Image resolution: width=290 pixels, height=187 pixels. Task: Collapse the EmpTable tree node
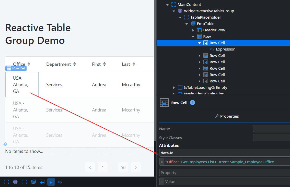click(187, 23)
